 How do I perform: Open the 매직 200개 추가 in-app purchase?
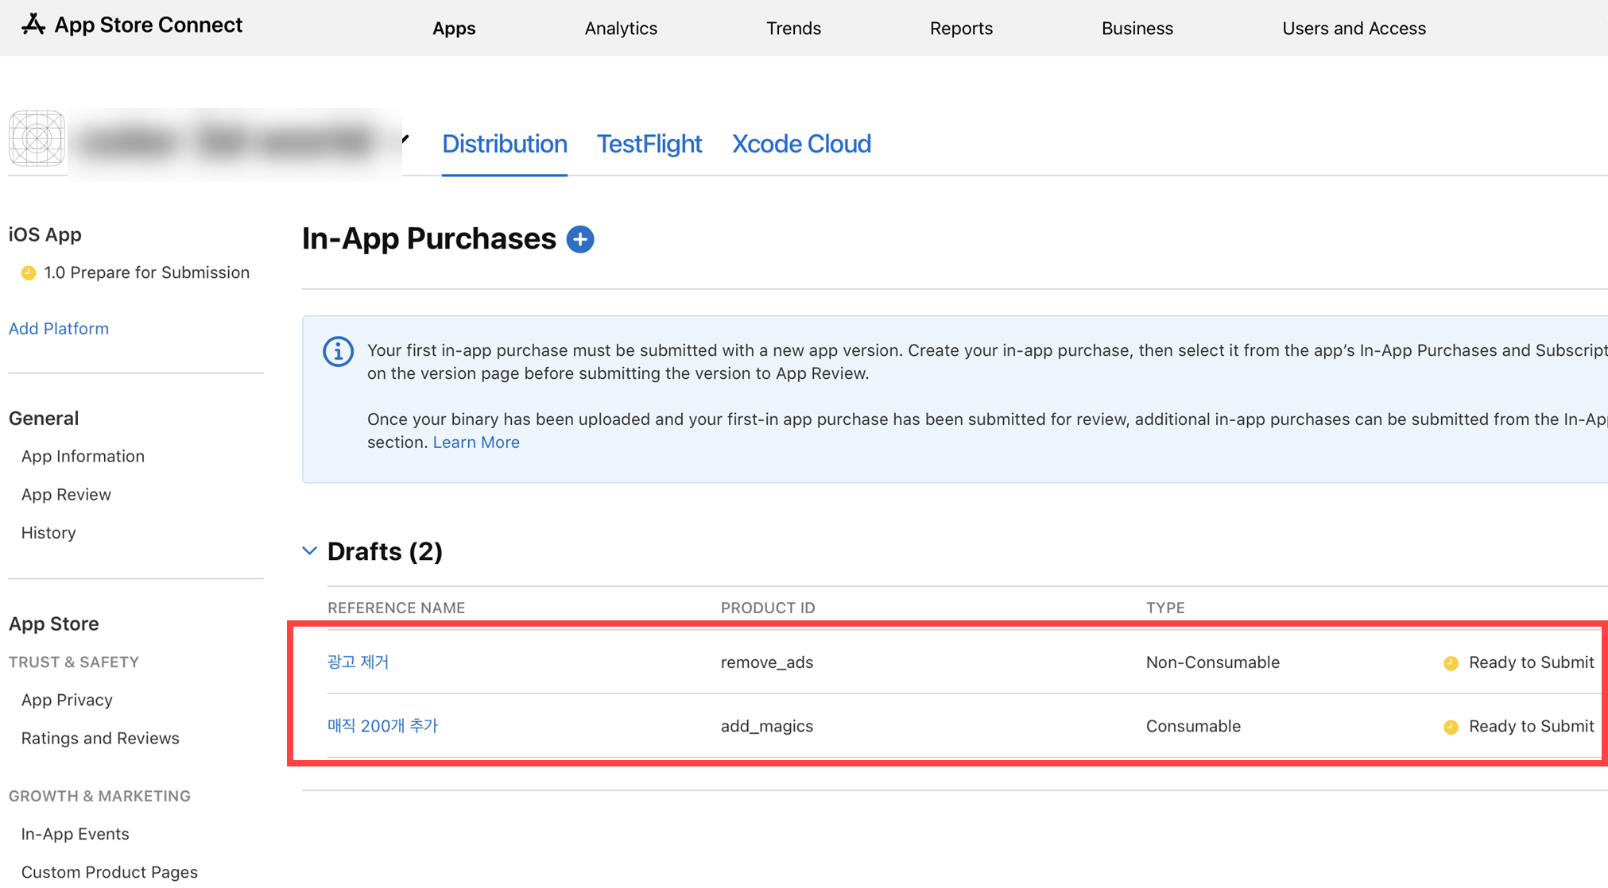coord(382,726)
